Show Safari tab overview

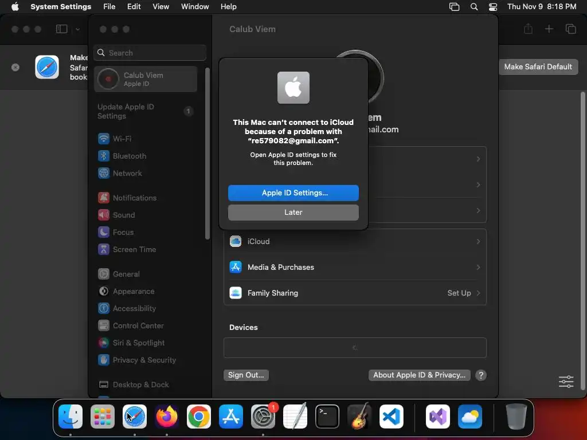[570, 29]
